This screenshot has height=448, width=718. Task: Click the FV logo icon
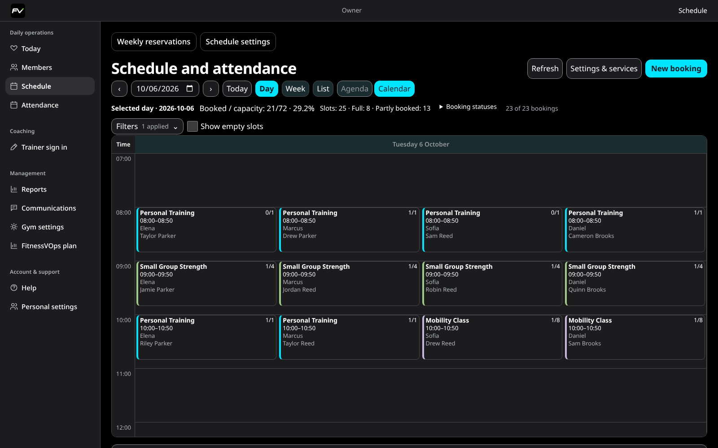pyautogui.click(x=18, y=11)
